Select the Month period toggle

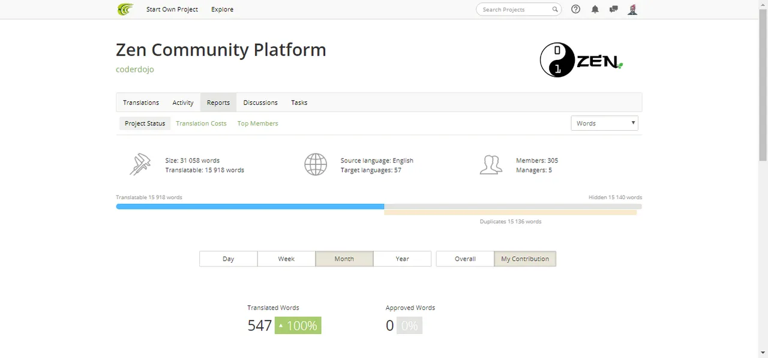(344, 258)
